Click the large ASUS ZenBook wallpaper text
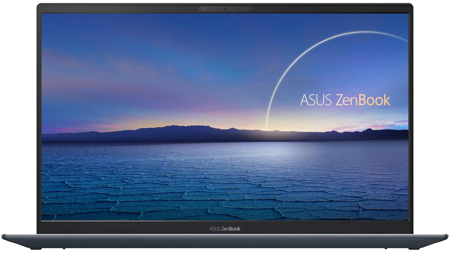450x253 pixels. 345,100
